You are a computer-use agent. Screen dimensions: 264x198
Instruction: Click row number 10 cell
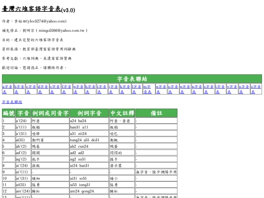click(9, 178)
